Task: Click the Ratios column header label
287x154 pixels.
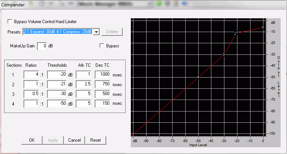Action: (x=31, y=65)
